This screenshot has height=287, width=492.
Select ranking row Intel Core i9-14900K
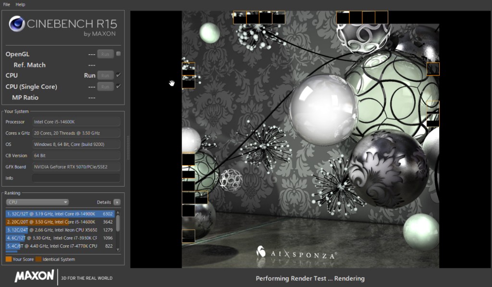click(x=60, y=214)
